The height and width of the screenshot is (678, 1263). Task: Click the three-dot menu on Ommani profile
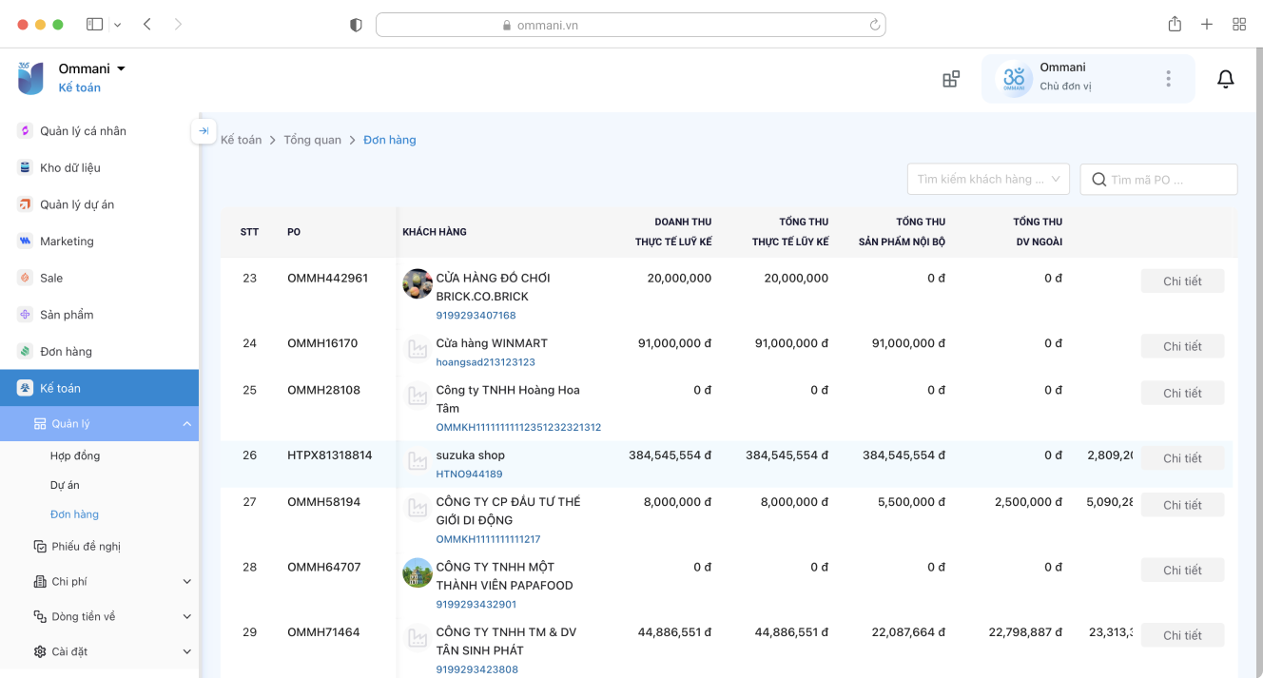click(x=1168, y=79)
